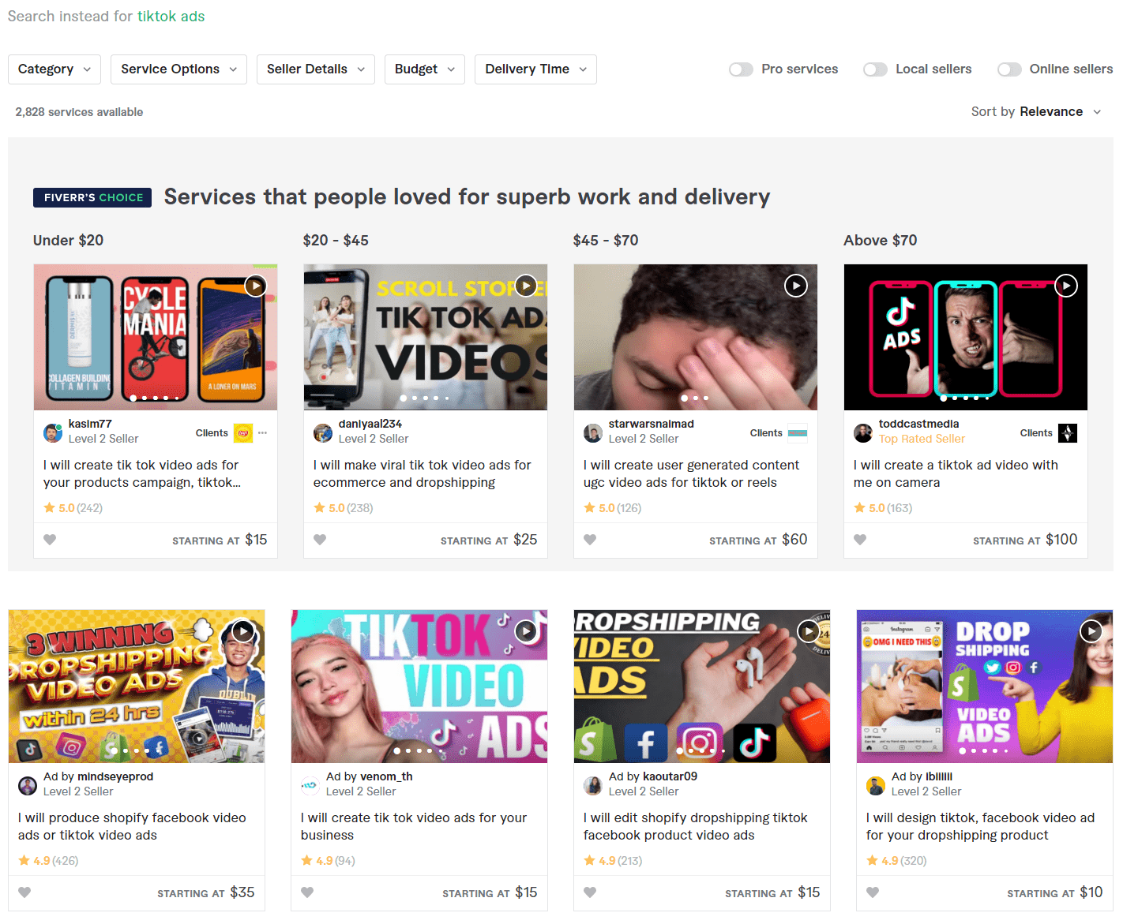The image size is (1123, 924).
Task: Open viral tik tok video ads gig title
Action: [423, 473]
